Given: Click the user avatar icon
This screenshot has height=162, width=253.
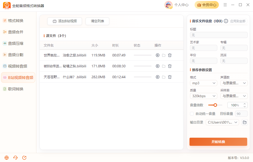Looking at the screenshot, I should tap(168, 5).
